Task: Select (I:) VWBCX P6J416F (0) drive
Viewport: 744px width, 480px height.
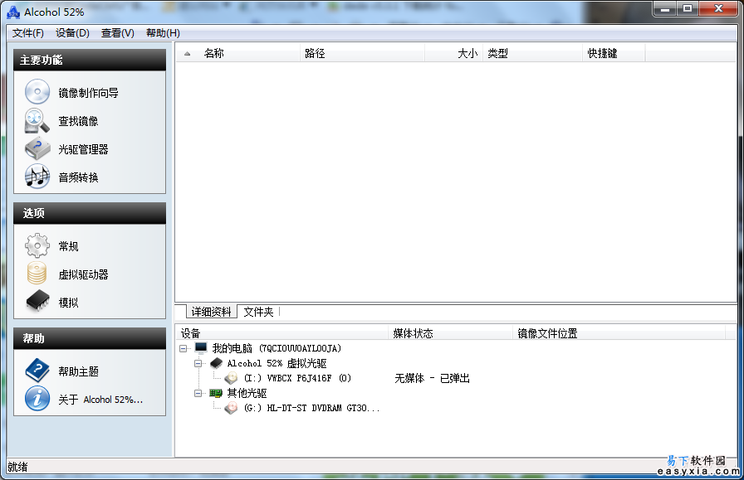Action: (x=297, y=378)
